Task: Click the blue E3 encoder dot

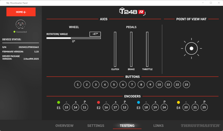Action: 138,102
